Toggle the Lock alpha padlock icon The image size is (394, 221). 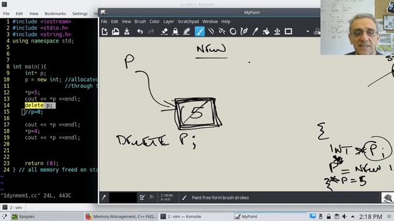click(x=175, y=31)
